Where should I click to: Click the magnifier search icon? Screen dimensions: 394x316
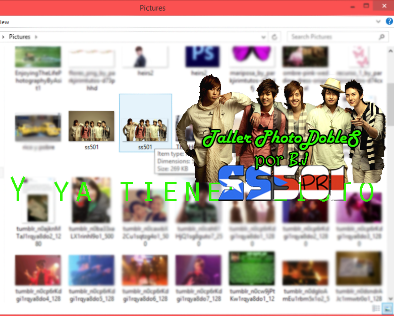382,37
